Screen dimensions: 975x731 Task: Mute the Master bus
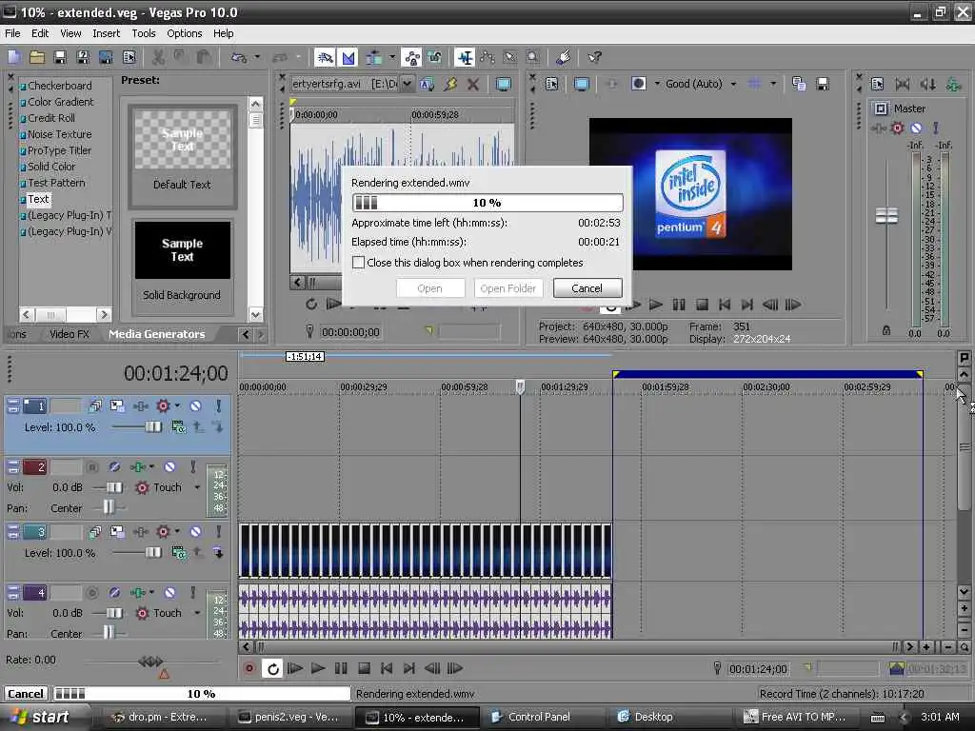pos(916,128)
